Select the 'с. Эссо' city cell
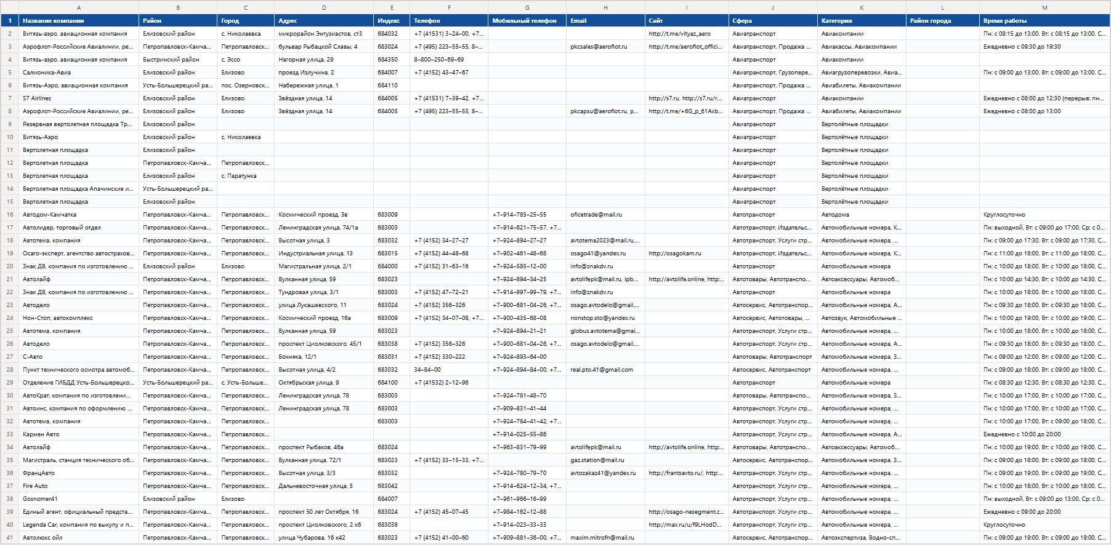 pos(246,60)
